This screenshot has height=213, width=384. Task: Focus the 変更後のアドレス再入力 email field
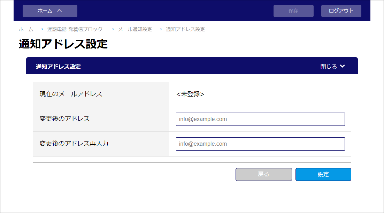pyautogui.click(x=260, y=144)
